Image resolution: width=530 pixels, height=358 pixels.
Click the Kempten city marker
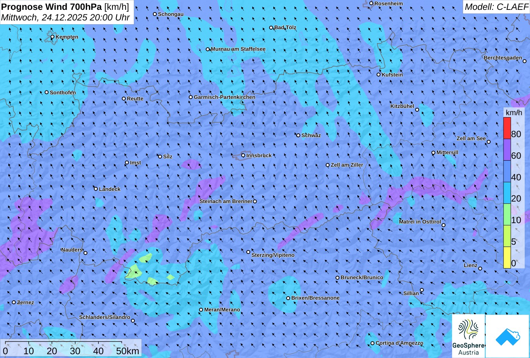53,37
